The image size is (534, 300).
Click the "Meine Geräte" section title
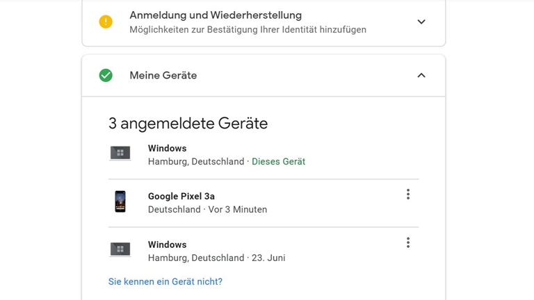pos(163,76)
